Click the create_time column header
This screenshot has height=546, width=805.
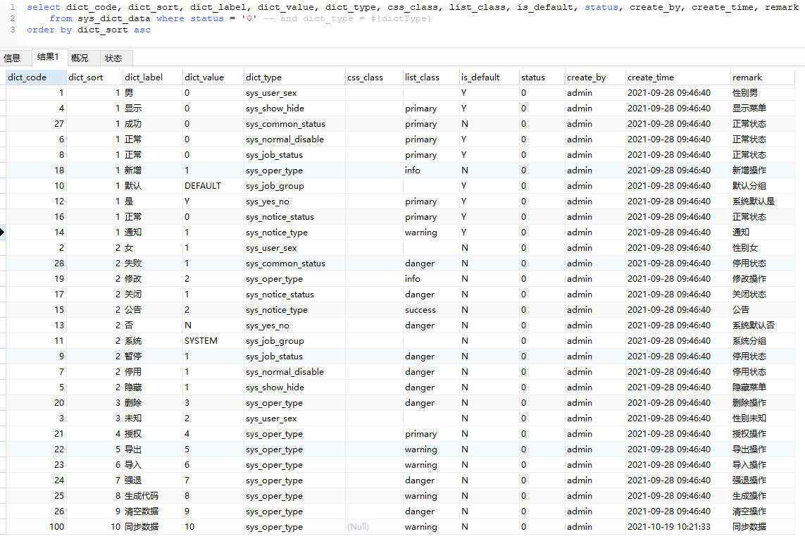(678, 77)
